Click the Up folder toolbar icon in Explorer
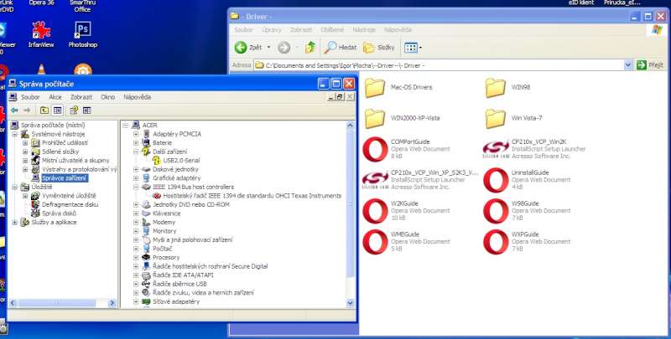The width and height of the screenshot is (671, 339). coord(311,48)
